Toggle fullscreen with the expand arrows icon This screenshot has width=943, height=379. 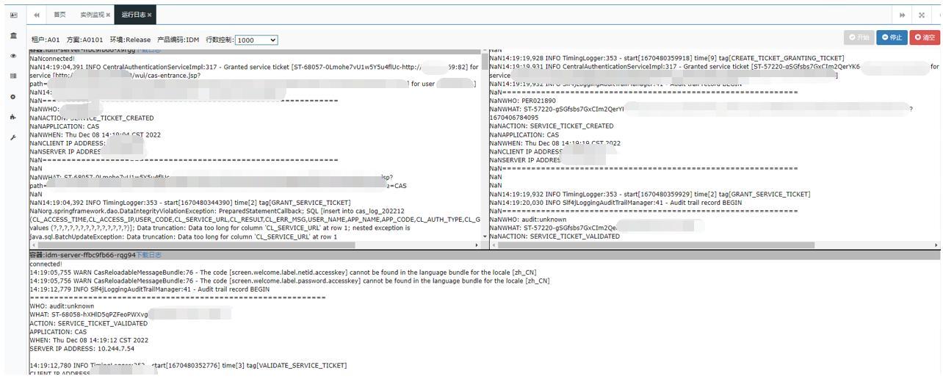pos(921,15)
